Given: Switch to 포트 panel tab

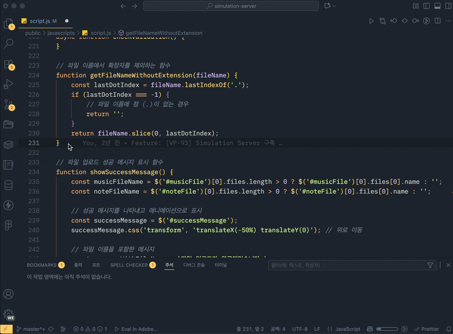Looking at the screenshot, I should click(x=96, y=265).
